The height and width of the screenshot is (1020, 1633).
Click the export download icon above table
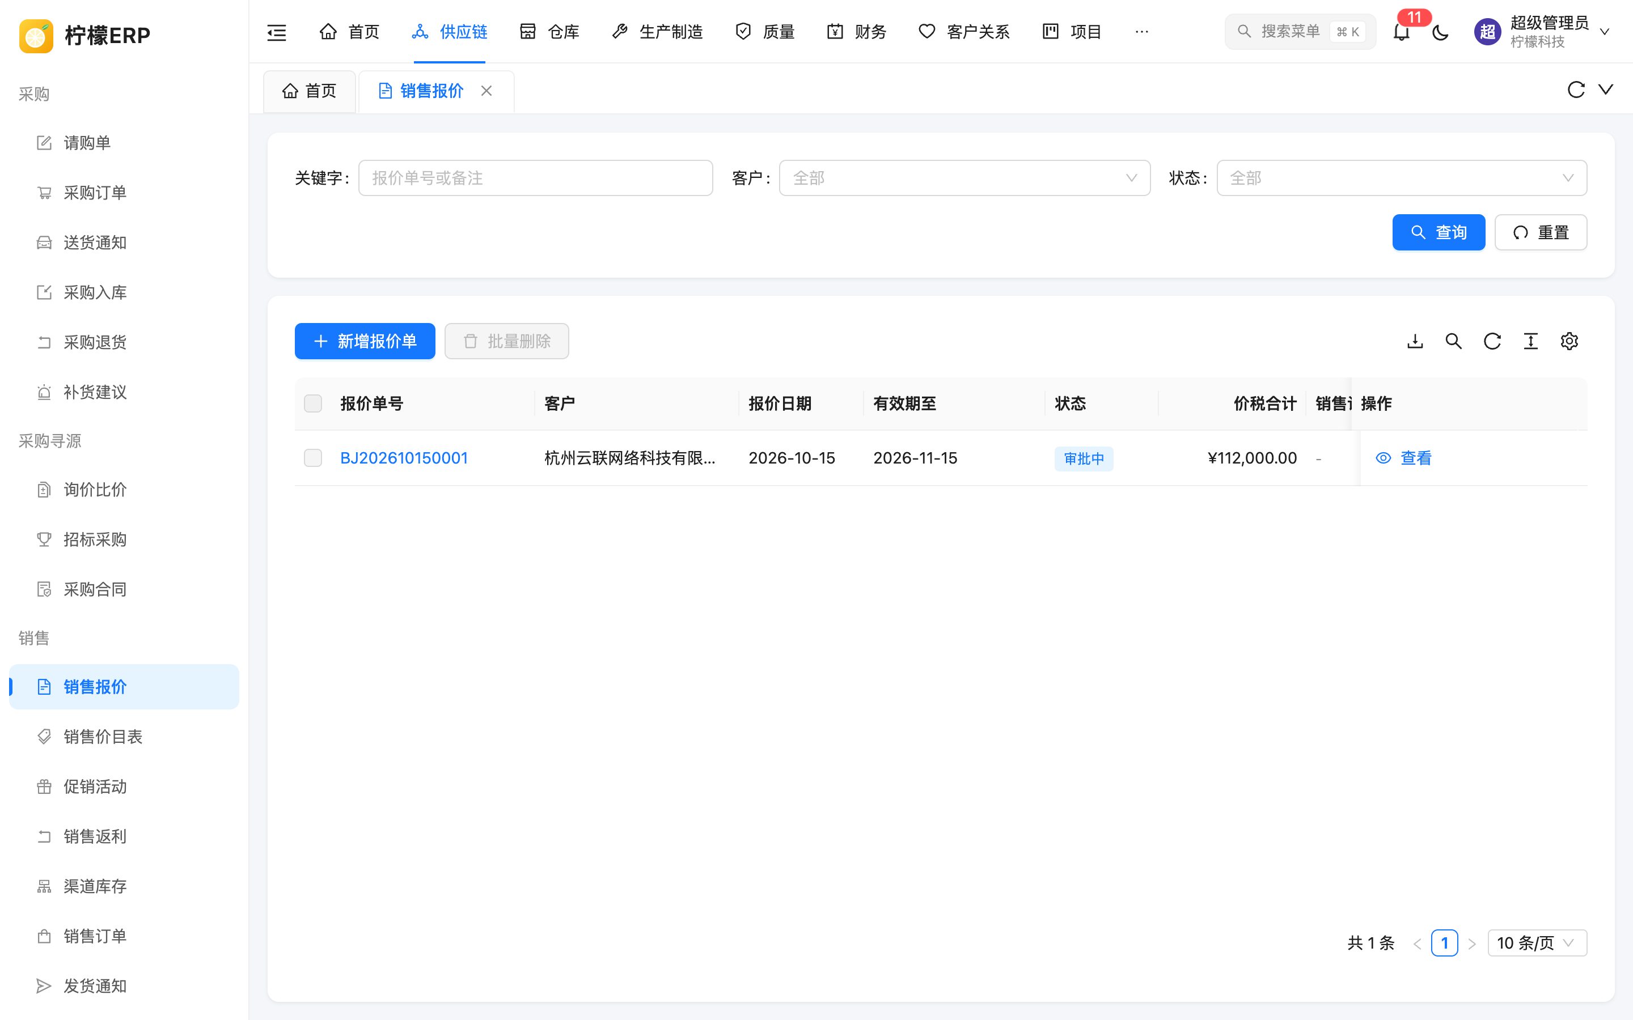(x=1415, y=341)
